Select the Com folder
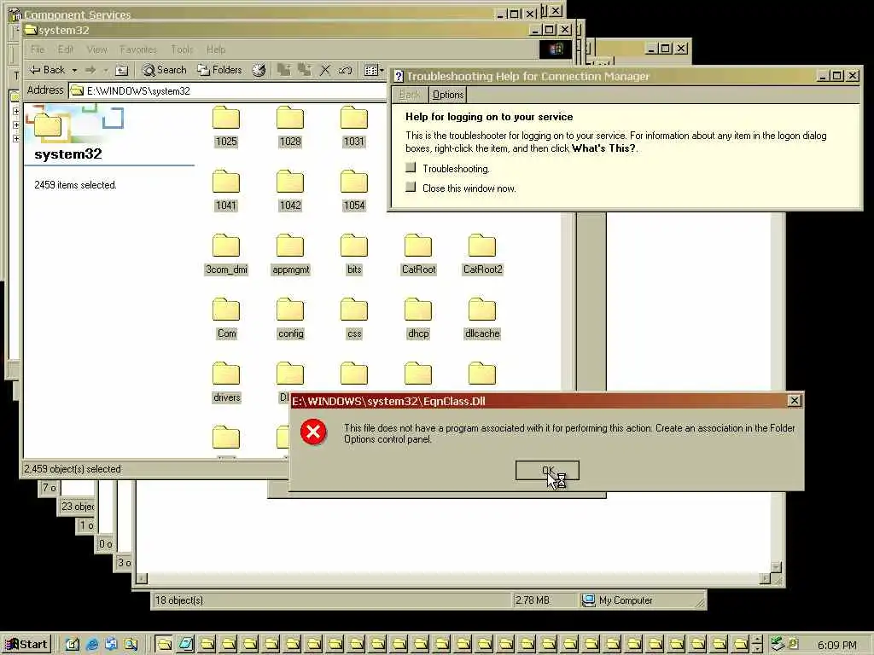This screenshot has height=655, width=874. pyautogui.click(x=226, y=319)
